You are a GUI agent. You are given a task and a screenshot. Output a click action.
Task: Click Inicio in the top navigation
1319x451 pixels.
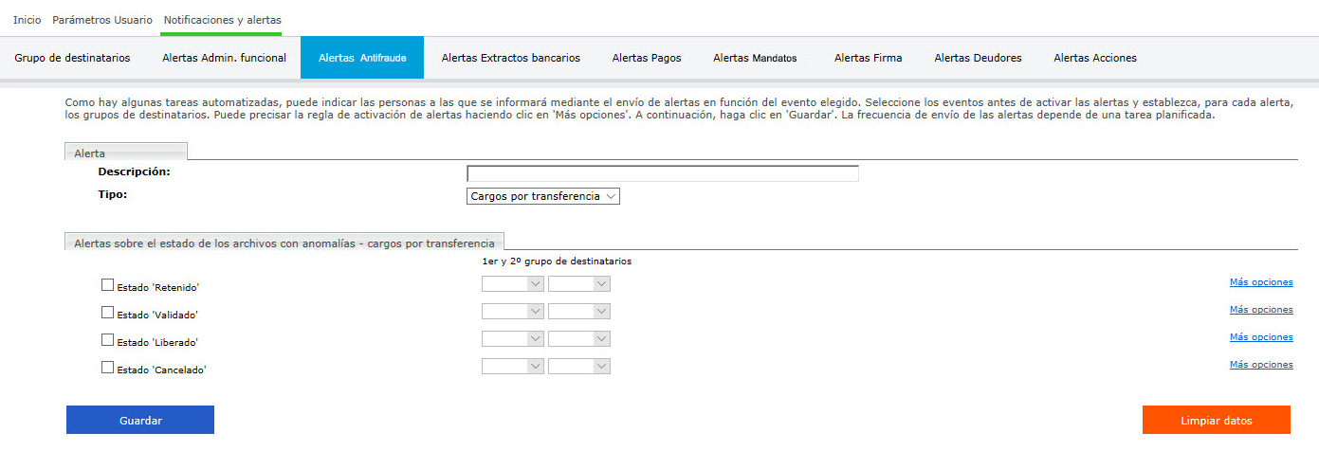(27, 20)
